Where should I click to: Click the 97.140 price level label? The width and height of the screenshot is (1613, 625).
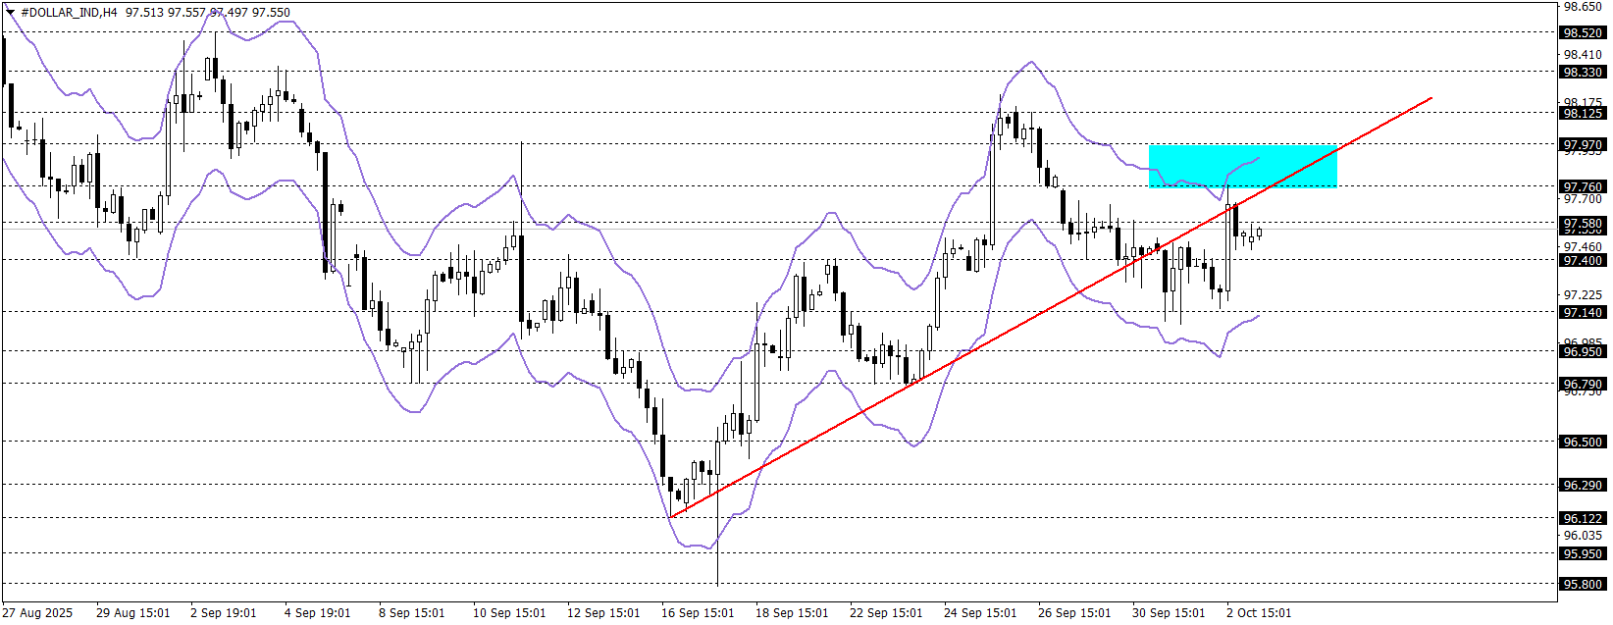point(1582,312)
